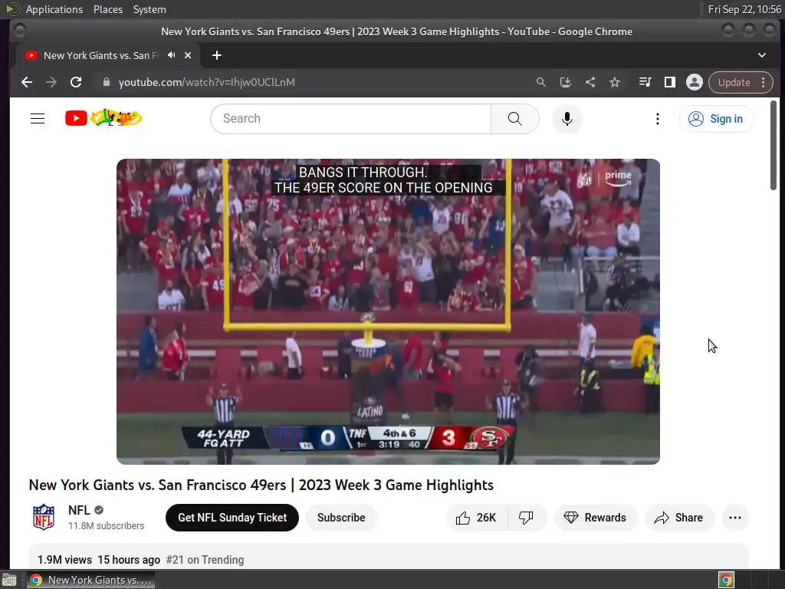Open the YouTube hamburger guide menu
785x589 pixels.
38,119
